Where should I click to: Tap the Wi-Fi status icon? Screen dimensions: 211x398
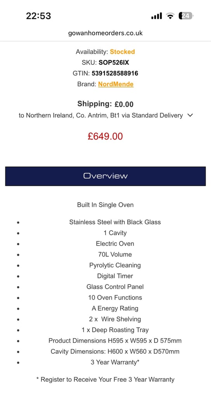coord(171,16)
